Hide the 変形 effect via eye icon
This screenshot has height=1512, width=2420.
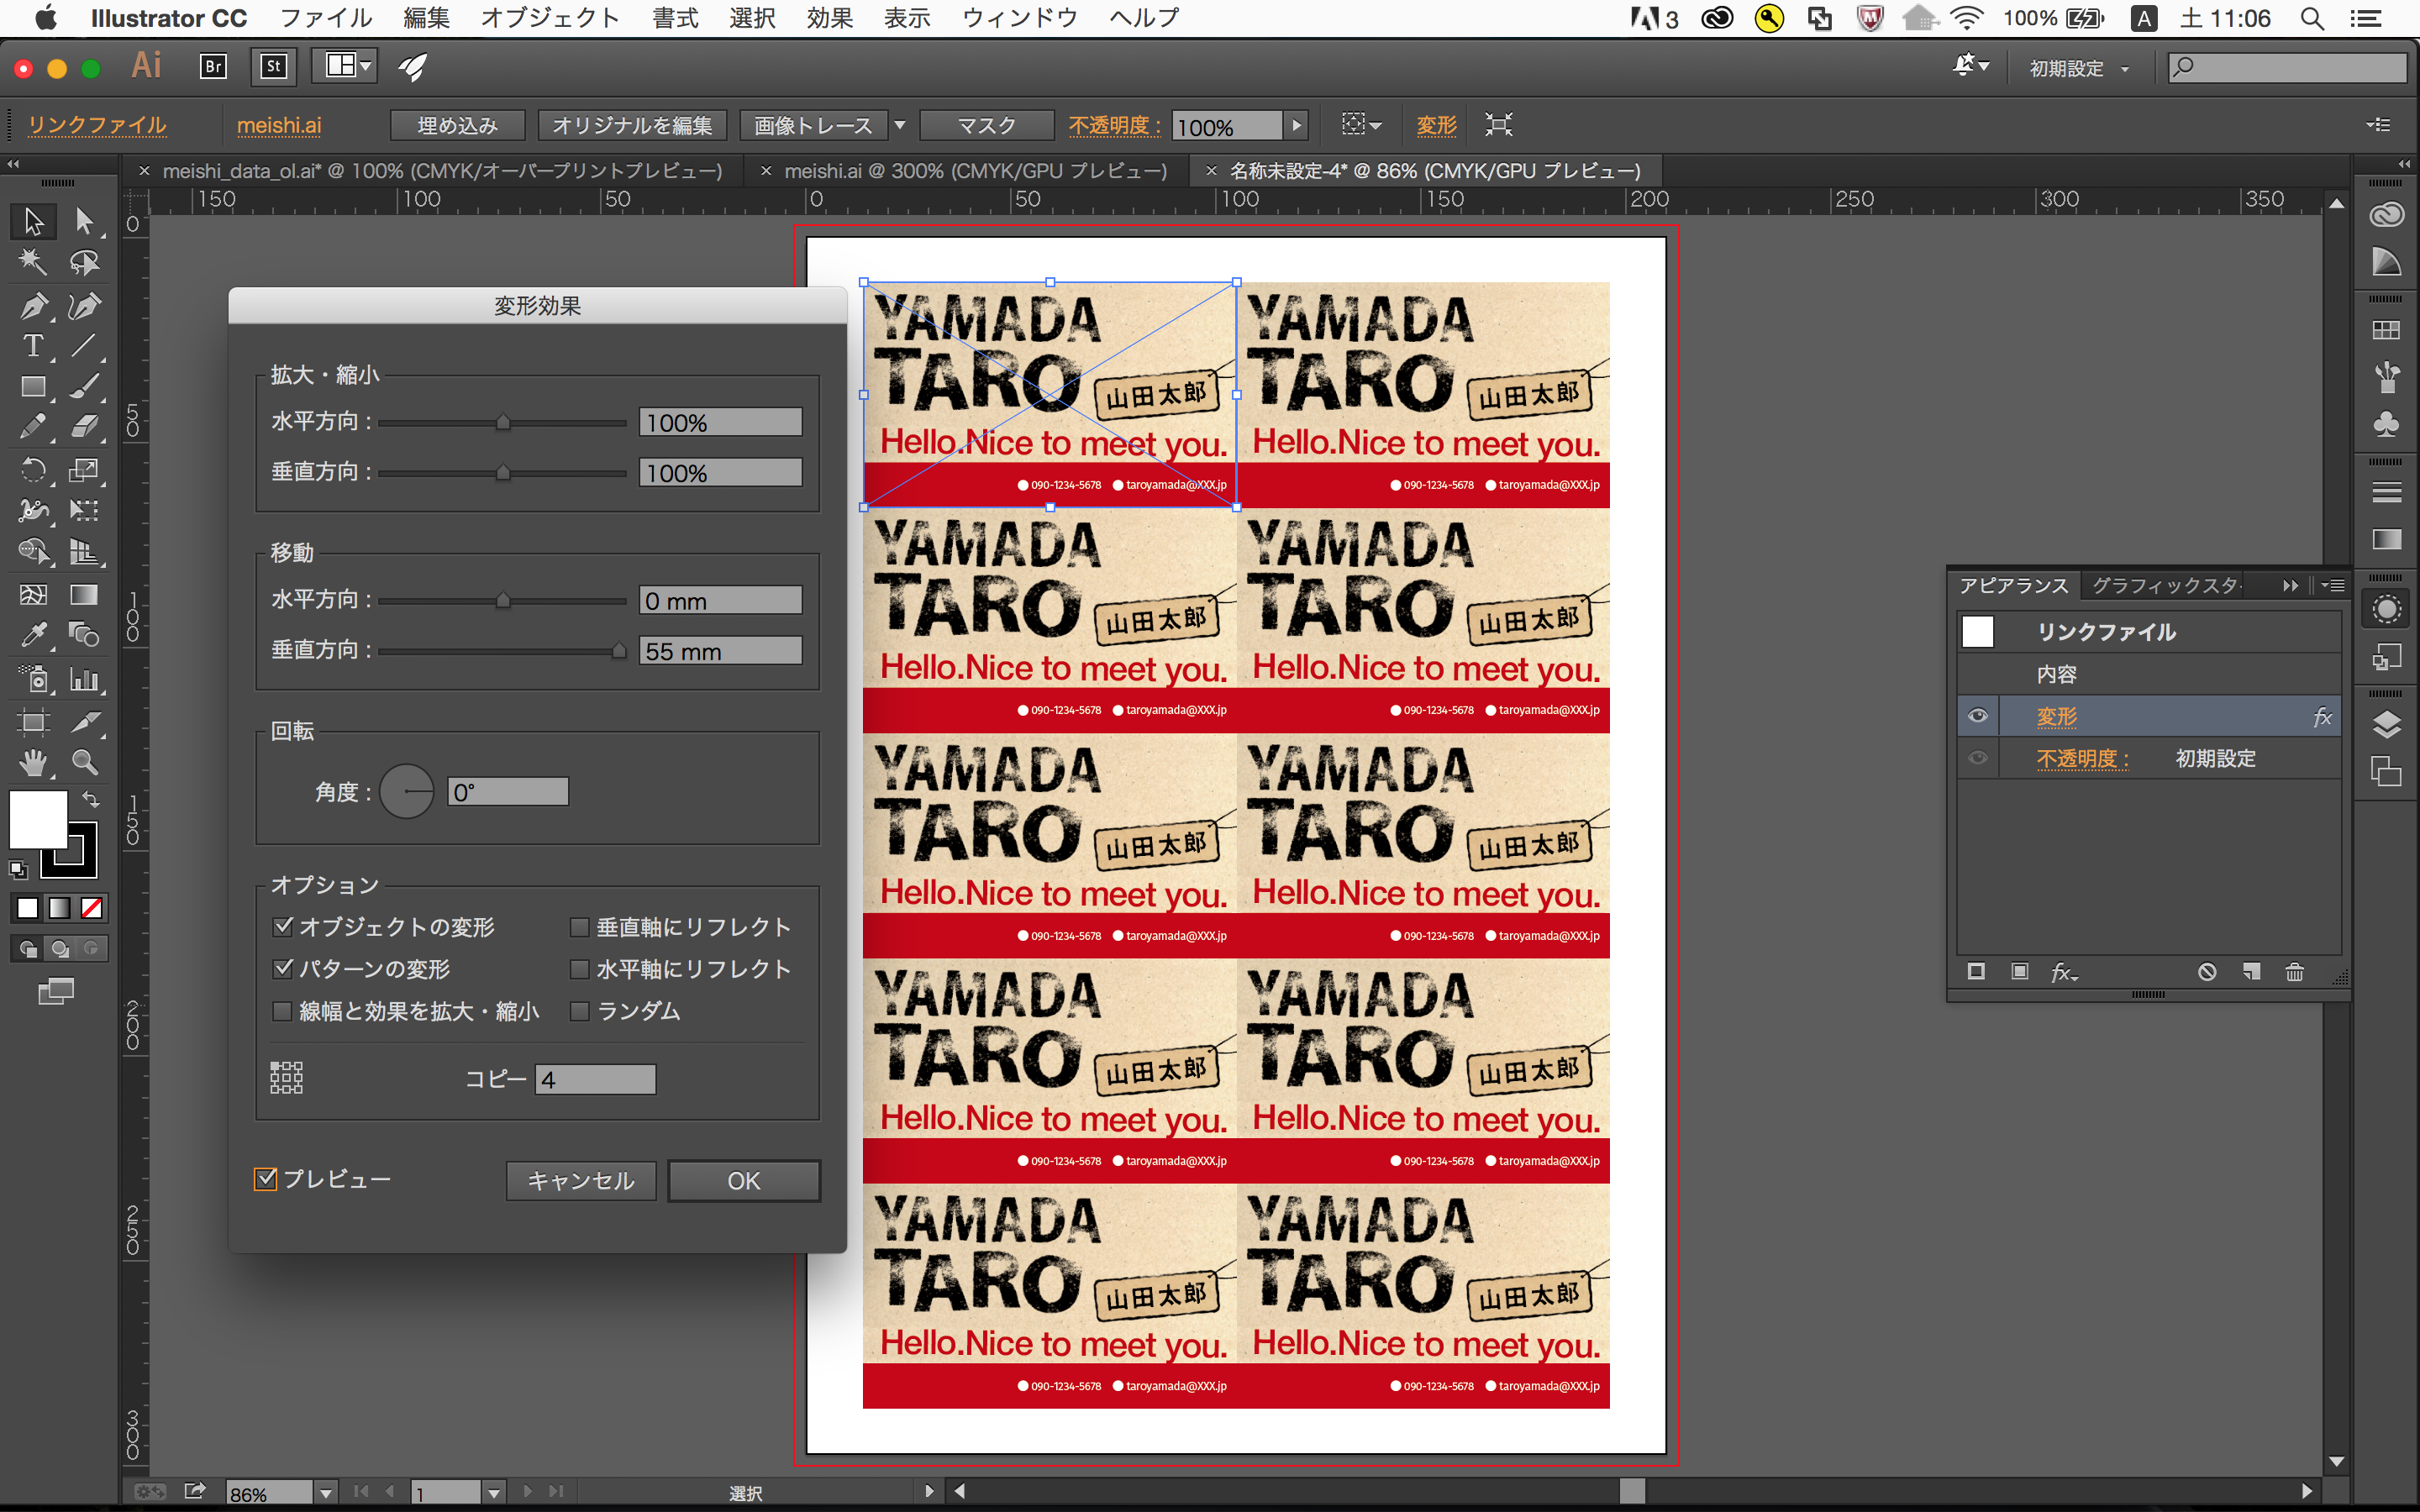1977,716
